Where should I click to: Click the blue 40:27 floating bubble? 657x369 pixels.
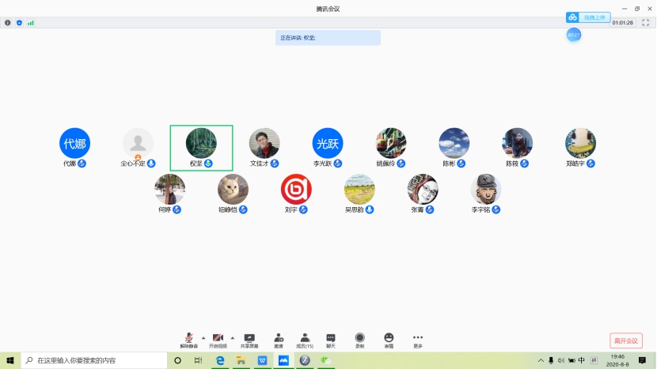pos(574,35)
